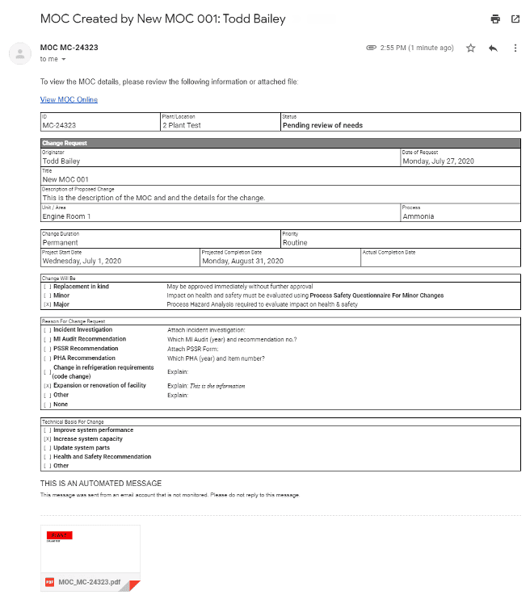Toggle the Major change checkbox

pos(46,304)
